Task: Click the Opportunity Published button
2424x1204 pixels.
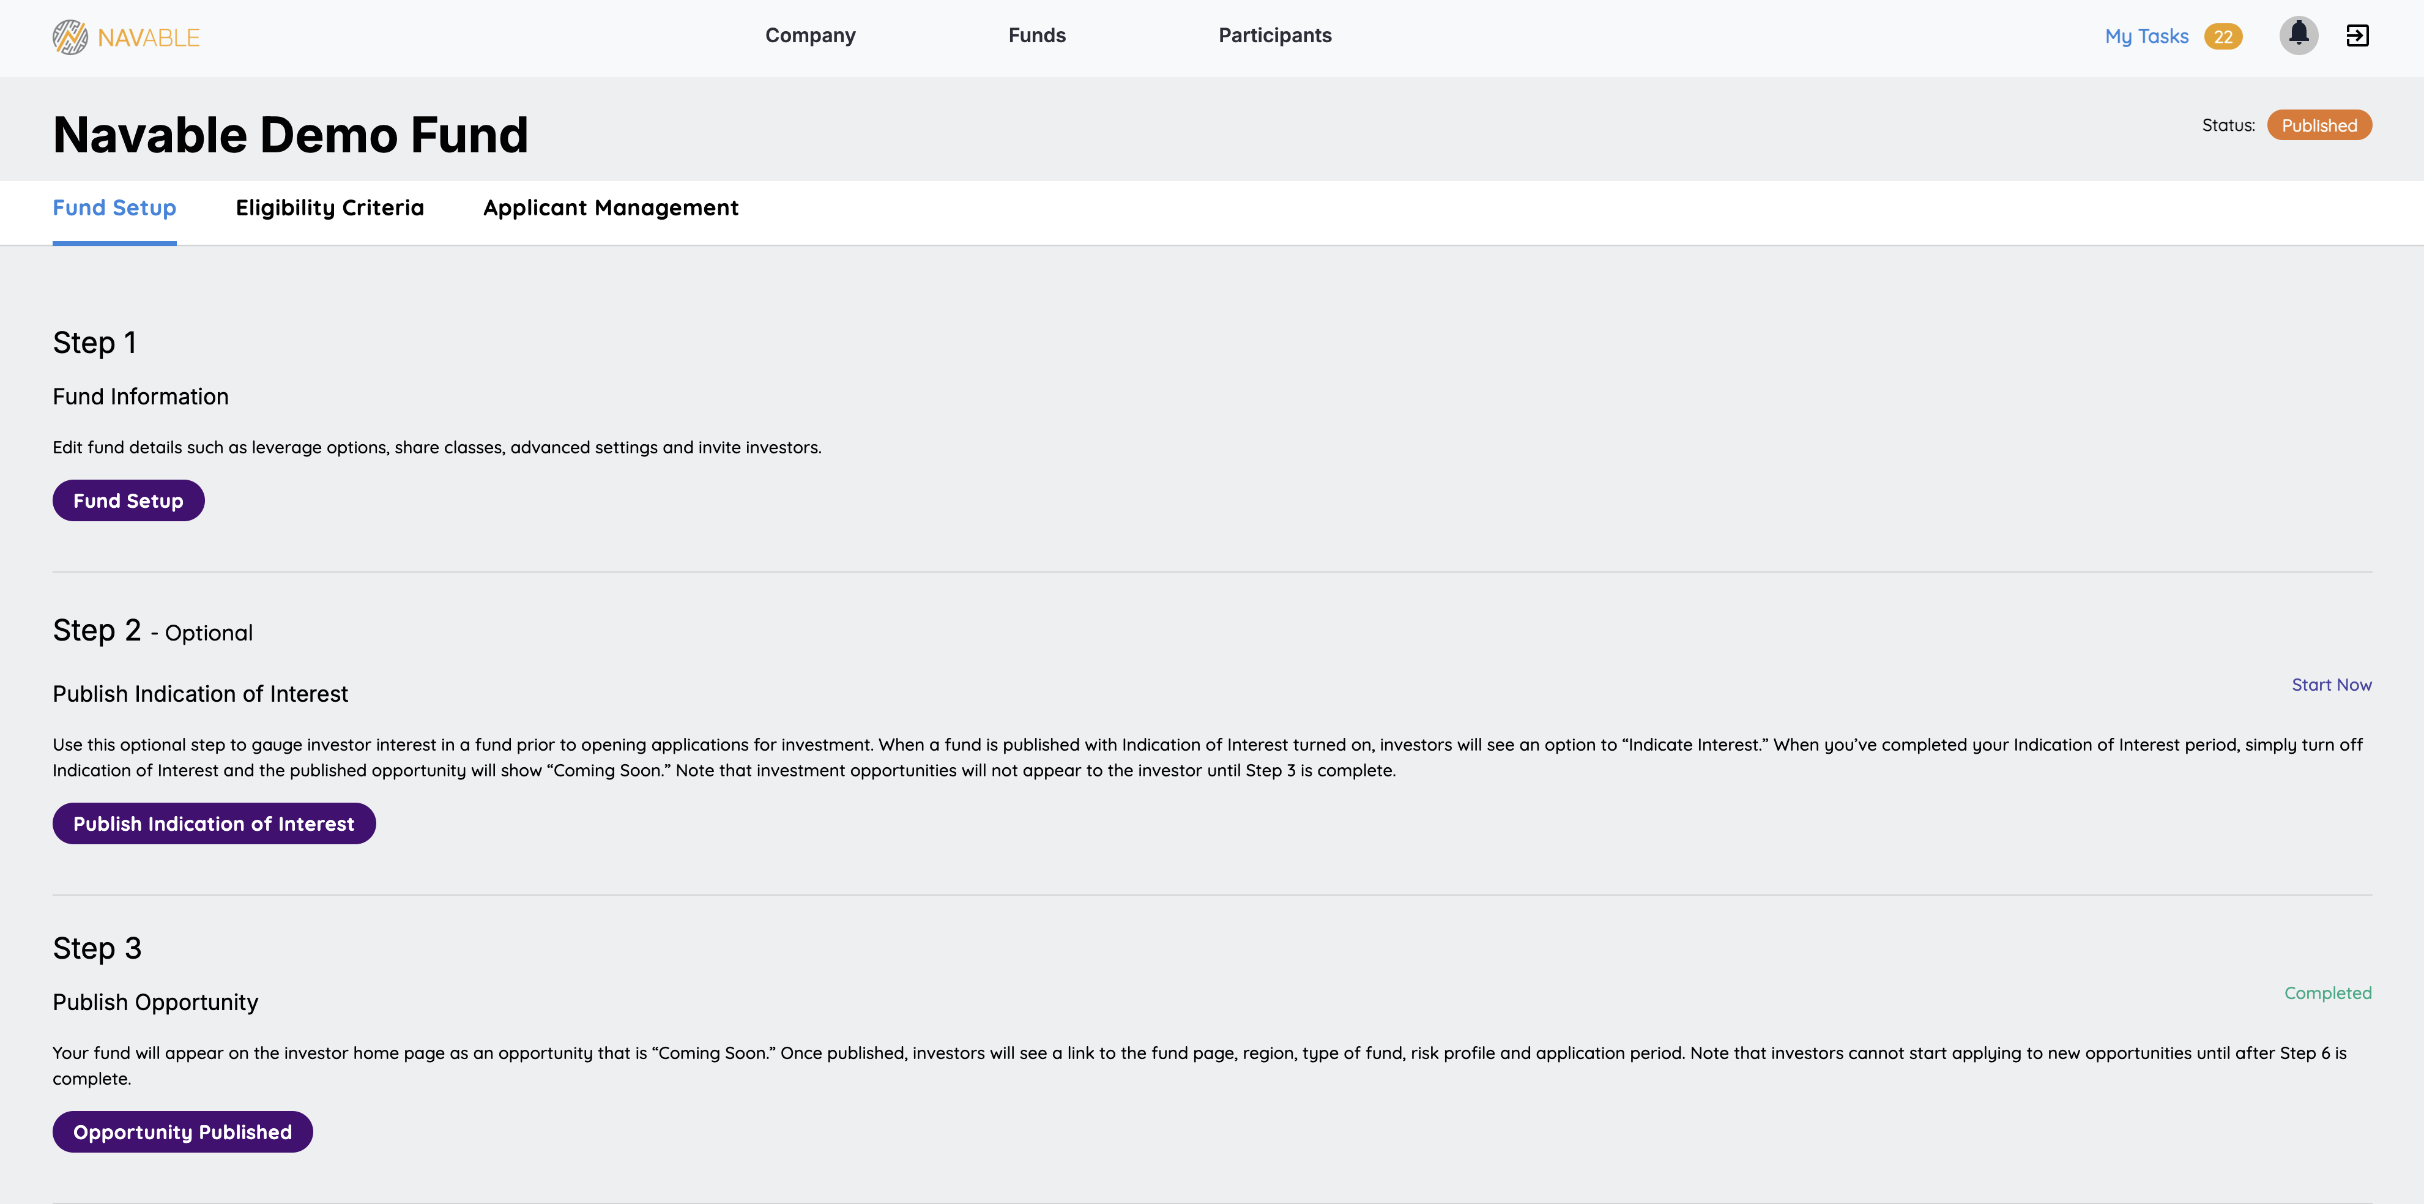Action: click(182, 1132)
